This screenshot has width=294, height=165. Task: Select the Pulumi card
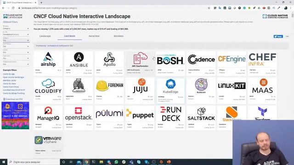(109, 118)
